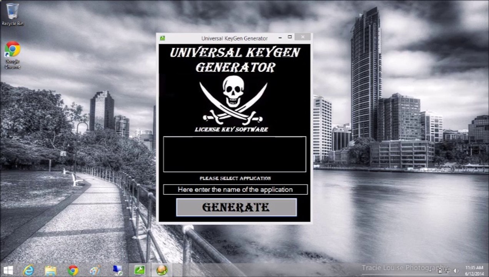Screen dimensions: 489x277
Task: Show hidden system tray icons
Action: pyautogui.click(x=431, y=270)
